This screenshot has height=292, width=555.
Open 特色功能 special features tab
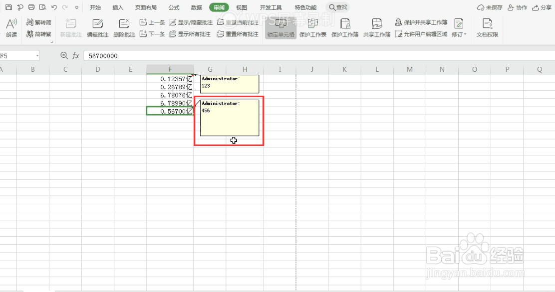(305, 7)
